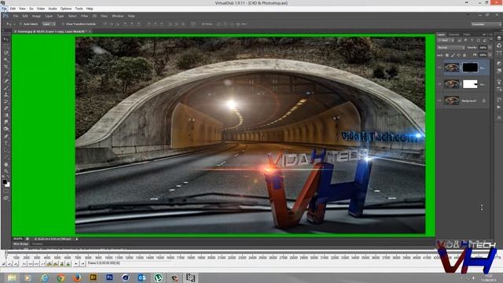The image size is (503, 283).
Task: Select the Dodge tool
Action: click(6, 129)
